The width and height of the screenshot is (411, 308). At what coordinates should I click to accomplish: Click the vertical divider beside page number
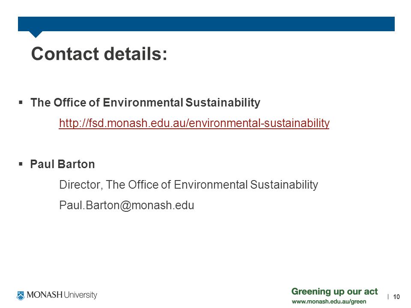pyautogui.click(x=388, y=297)
